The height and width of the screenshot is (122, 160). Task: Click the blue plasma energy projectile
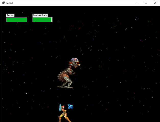pyautogui.click(x=70, y=106)
